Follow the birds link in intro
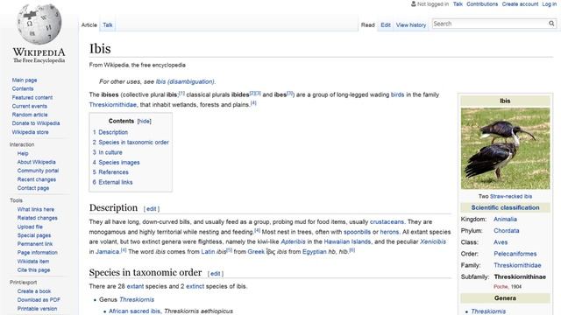Image resolution: width=561 pixels, height=315 pixels. click(x=397, y=94)
